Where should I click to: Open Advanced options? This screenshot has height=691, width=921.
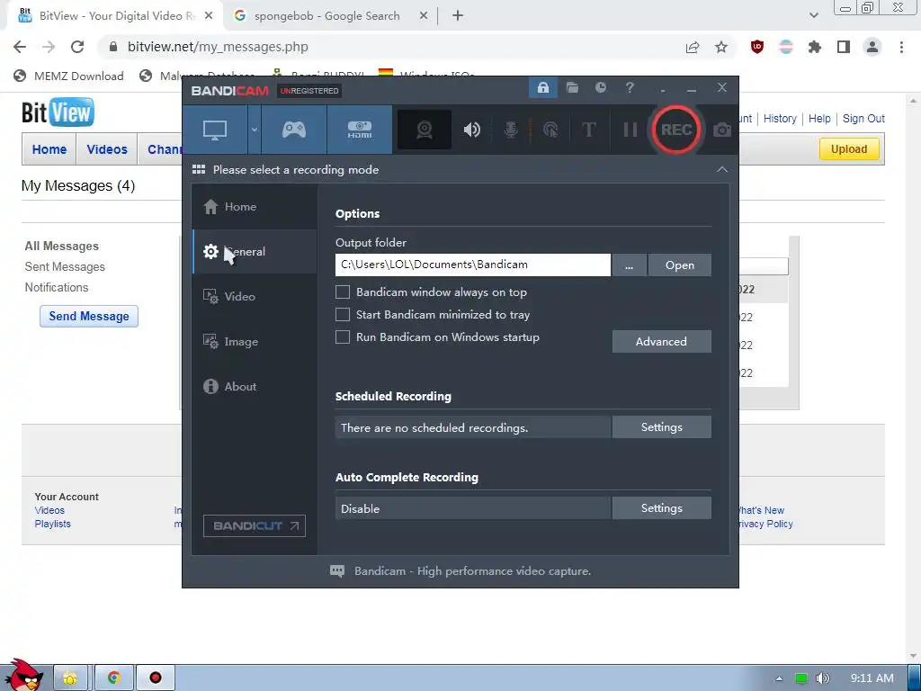(661, 341)
